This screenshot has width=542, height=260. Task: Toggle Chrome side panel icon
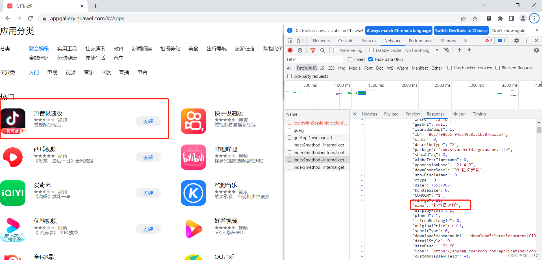(x=512, y=19)
